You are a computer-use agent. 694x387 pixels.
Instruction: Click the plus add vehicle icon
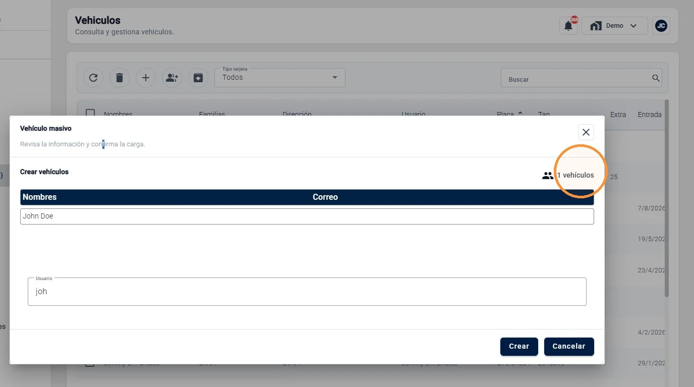click(146, 78)
